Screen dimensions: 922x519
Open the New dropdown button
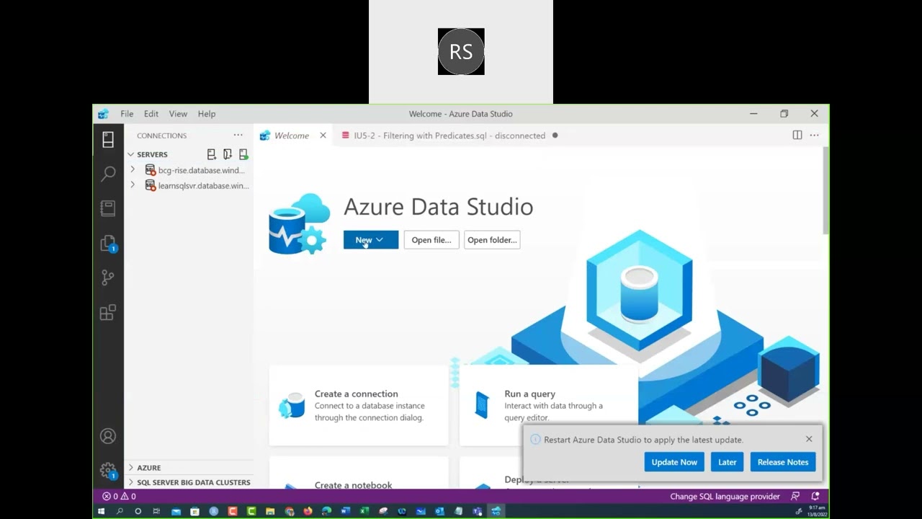tap(371, 240)
